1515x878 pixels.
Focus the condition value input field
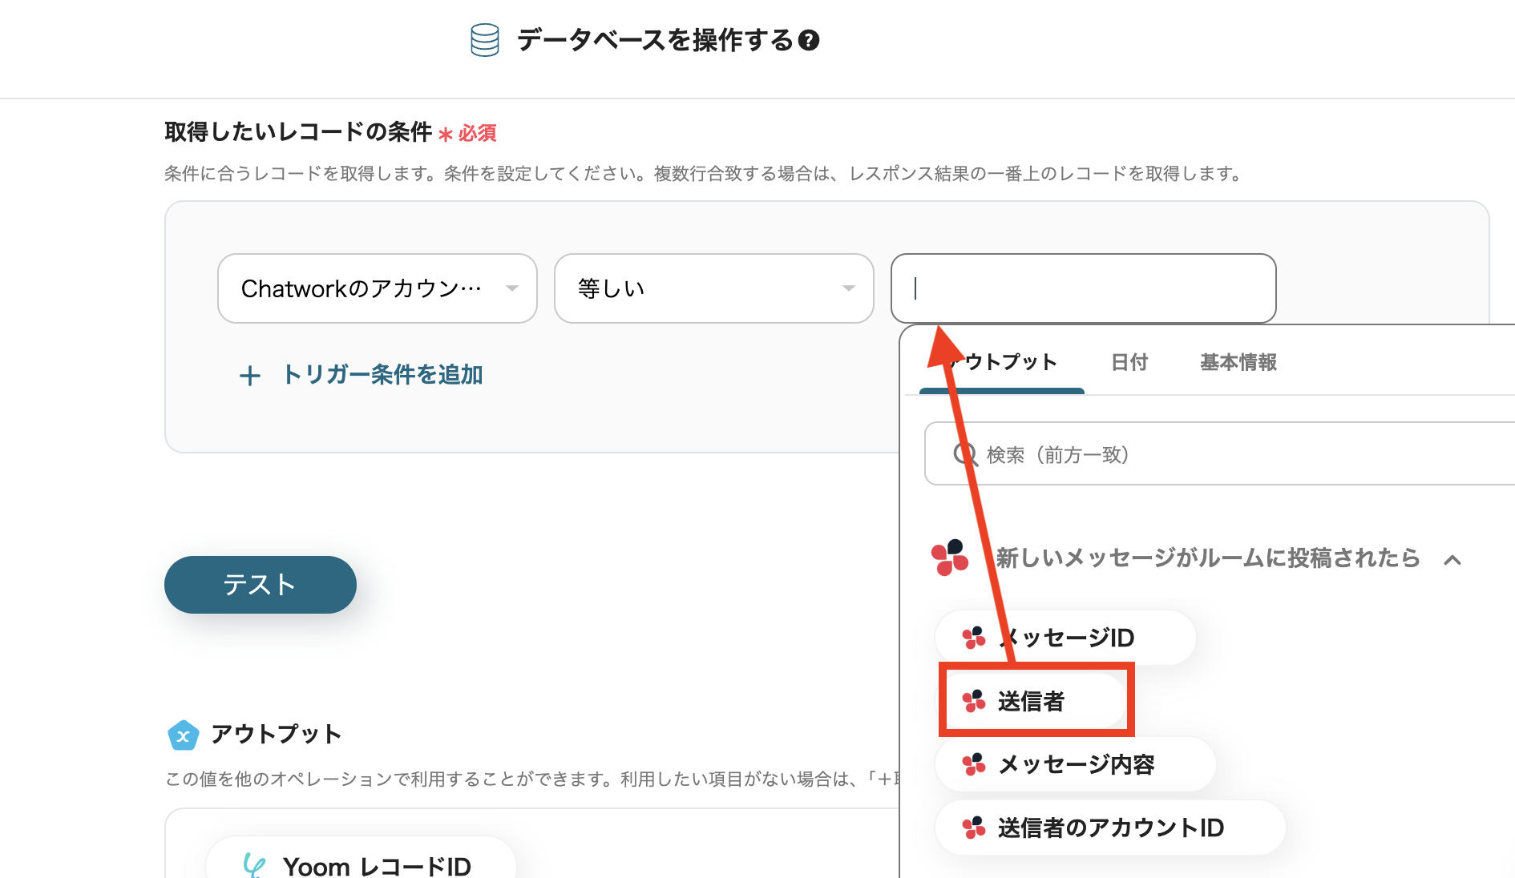[1084, 288]
